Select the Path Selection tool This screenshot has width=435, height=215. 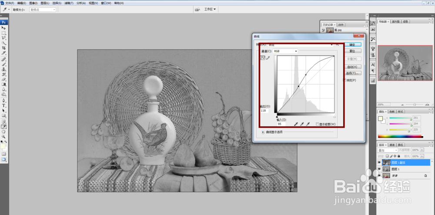click(3, 111)
